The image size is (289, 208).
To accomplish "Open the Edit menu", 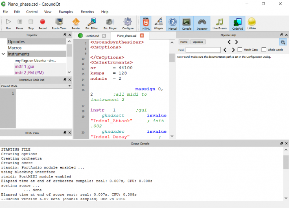I will (x=17, y=12).
